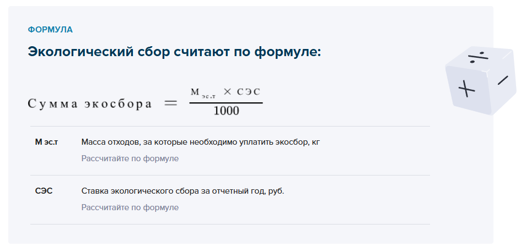
Task: Click the multiplication sign in the numerator
Action: pos(227,93)
